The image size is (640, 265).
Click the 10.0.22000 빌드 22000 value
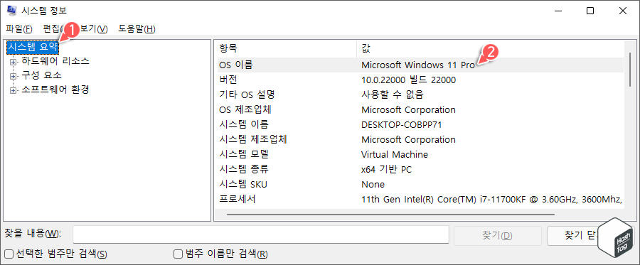(409, 80)
